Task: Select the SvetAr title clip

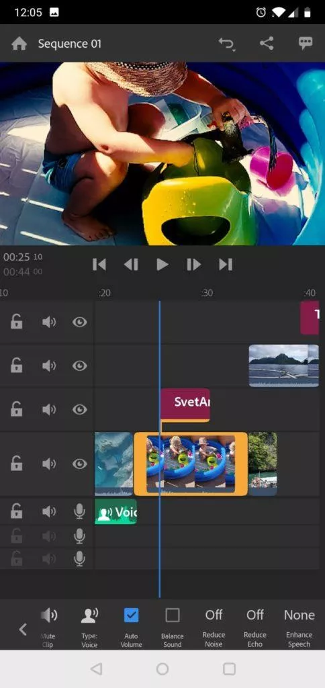Action: pos(185,405)
